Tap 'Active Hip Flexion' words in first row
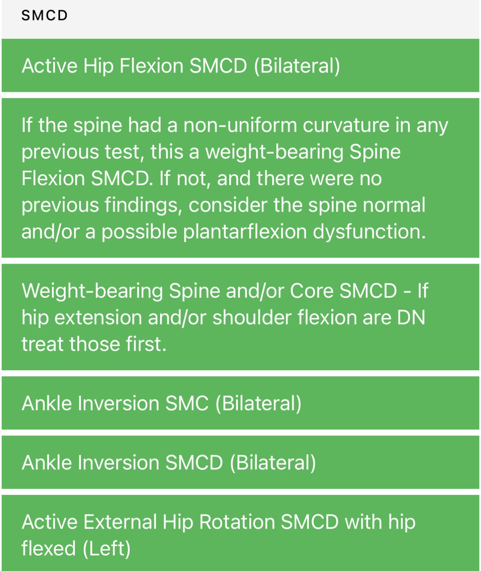This screenshot has height=571, width=481. (x=102, y=66)
